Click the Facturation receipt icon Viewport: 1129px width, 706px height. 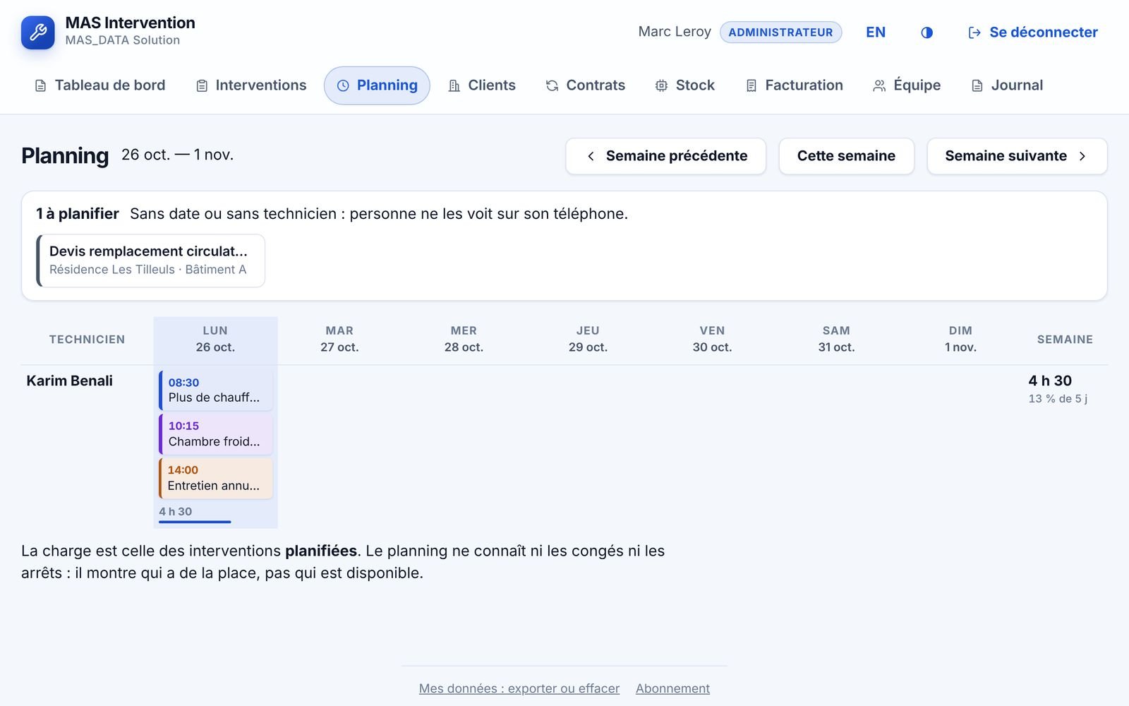pyautogui.click(x=751, y=86)
